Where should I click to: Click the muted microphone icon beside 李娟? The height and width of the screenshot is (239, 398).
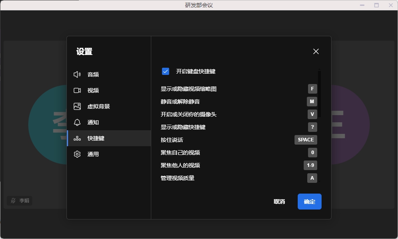13,201
